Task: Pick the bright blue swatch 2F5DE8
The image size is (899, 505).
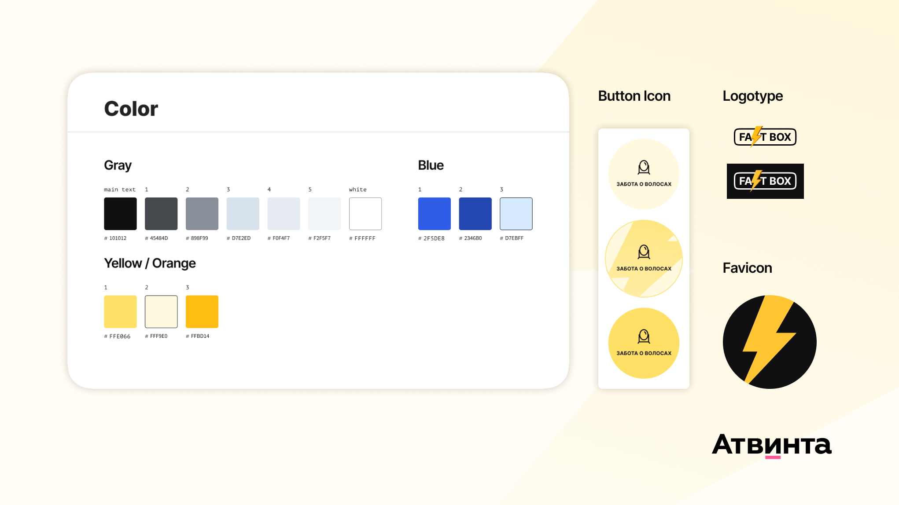Action: (435, 214)
